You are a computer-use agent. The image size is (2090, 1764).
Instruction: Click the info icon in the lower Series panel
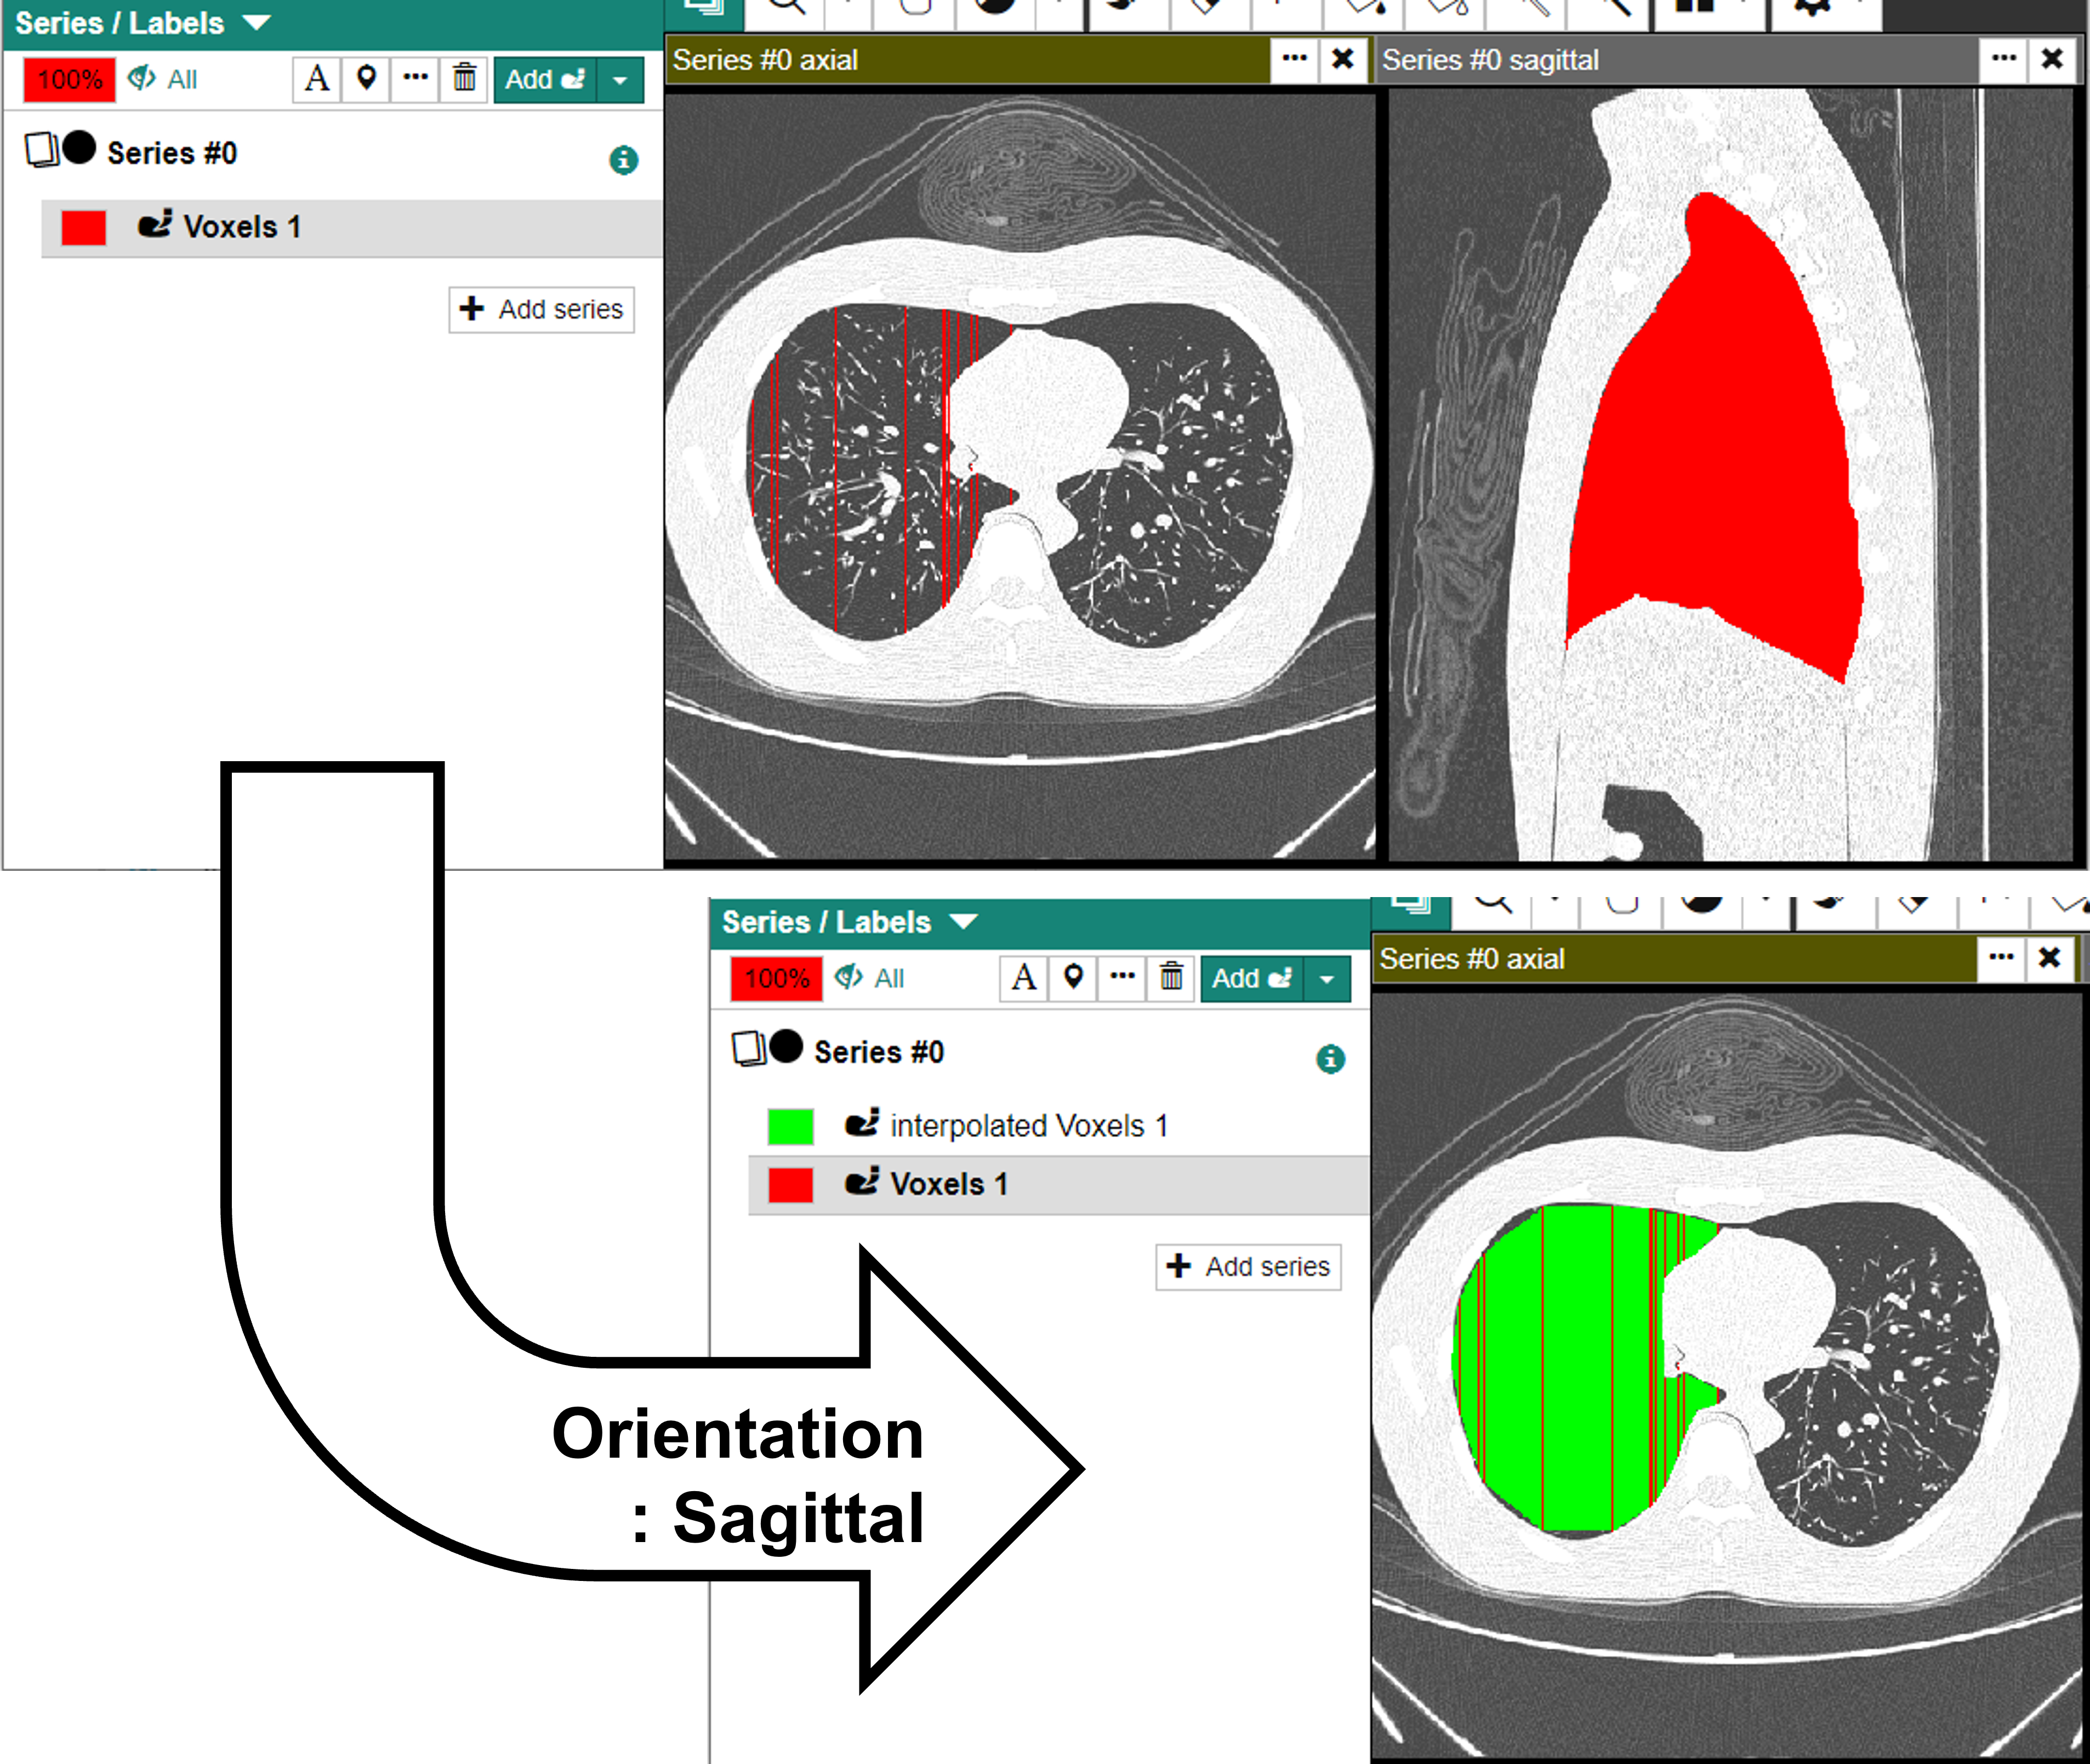tap(1329, 1059)
